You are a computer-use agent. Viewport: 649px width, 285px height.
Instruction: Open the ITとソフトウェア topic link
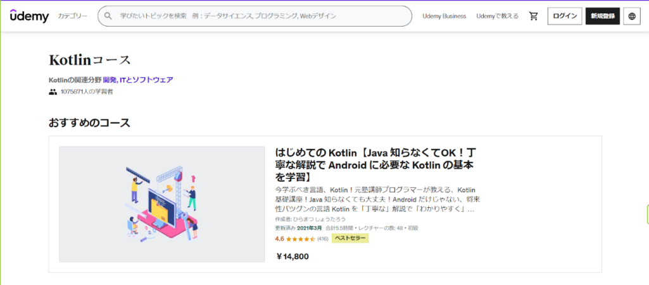coord(146,80)
